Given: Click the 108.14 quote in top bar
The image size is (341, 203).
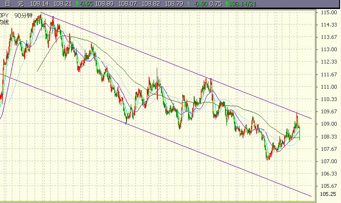Looking at the screenshot, I should click(40, 4).
